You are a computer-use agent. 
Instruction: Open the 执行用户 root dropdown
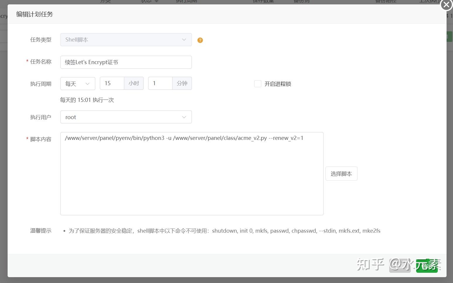tap(126, 117)
